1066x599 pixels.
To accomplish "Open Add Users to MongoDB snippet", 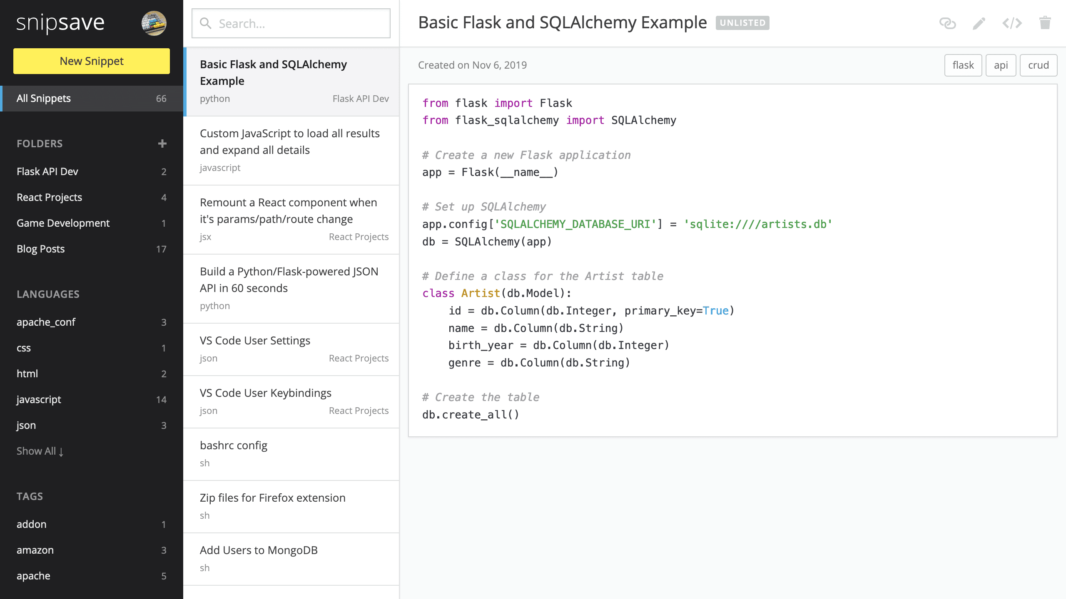I will point(291,559).
